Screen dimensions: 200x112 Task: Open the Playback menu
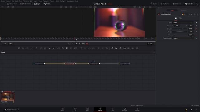[x=46, y=1]
